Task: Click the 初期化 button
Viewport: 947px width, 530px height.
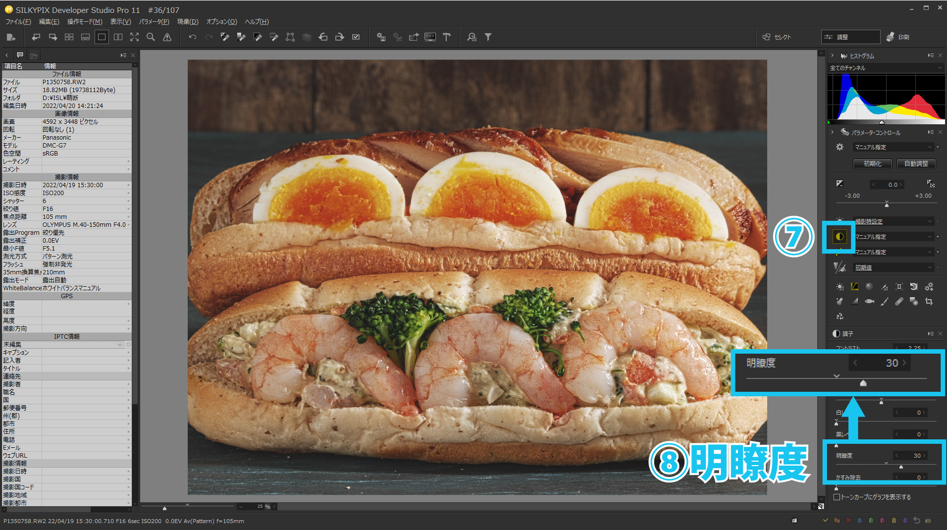Action: coord(872,163)
